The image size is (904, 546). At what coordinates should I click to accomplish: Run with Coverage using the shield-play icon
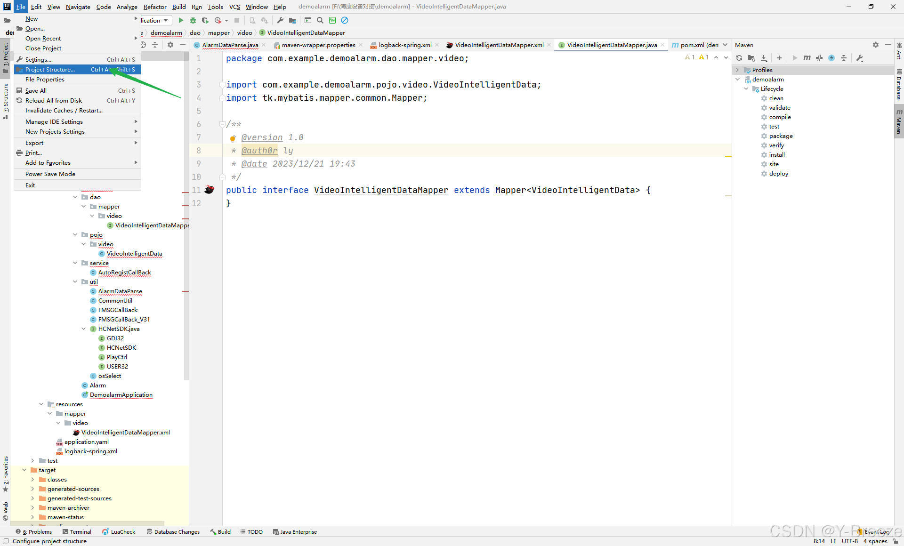(206, 20)
